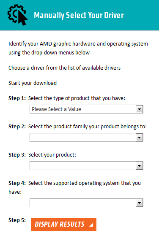Expand the Step 4 operating system dropdown arrow
Viewport: 159px width, 241px height.
point(140,203)
